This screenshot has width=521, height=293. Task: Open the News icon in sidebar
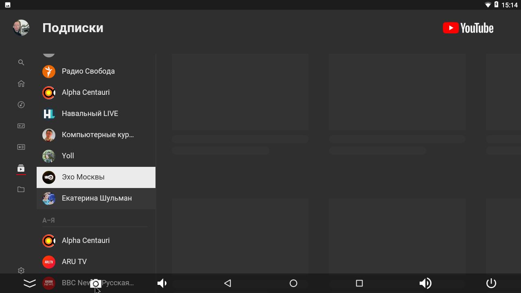[21, 147]
